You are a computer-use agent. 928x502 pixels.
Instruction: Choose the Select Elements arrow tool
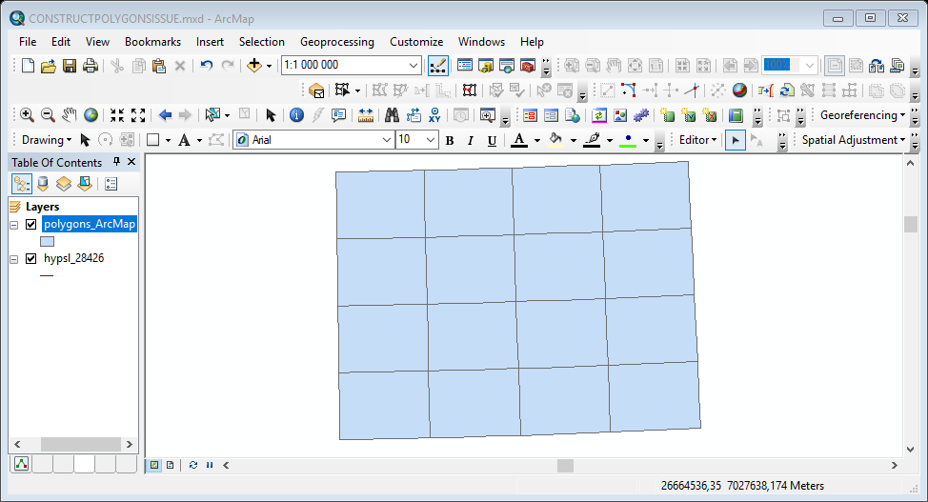tap(271, 115)
